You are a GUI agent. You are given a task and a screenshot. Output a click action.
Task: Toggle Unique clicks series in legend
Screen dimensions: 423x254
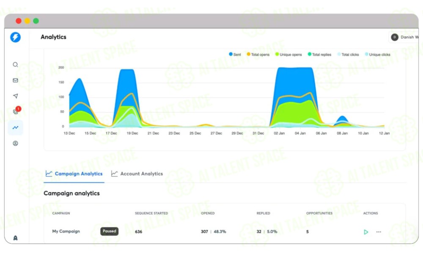[377, 55]
